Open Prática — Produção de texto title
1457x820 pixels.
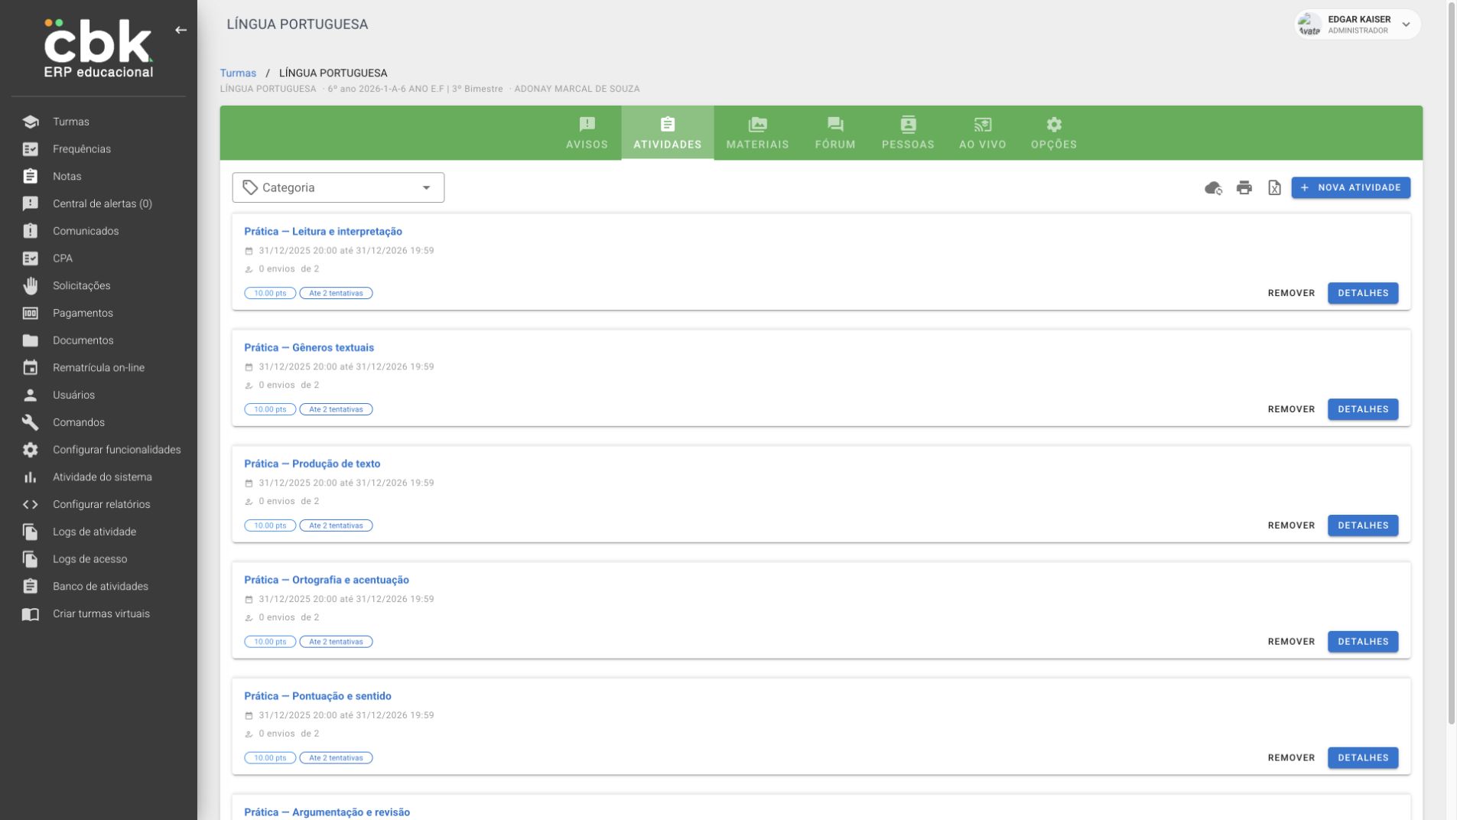click(x=312, y=464)
